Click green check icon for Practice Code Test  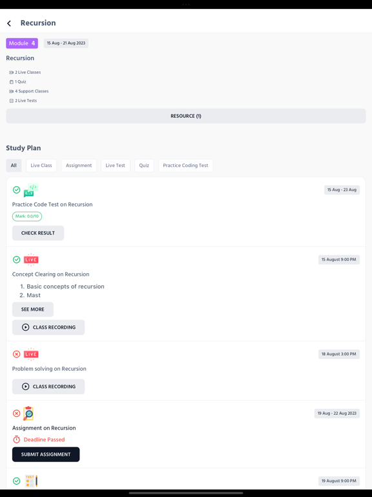[x=16, y=190]
